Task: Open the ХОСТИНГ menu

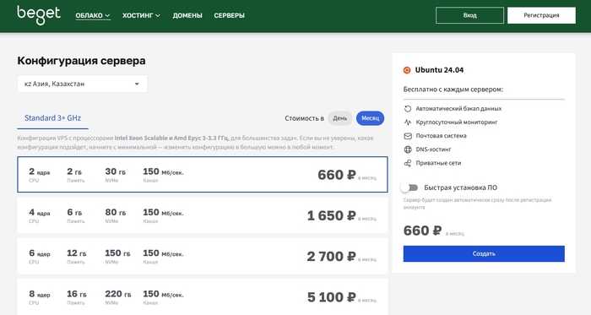Action: point(141,15)
